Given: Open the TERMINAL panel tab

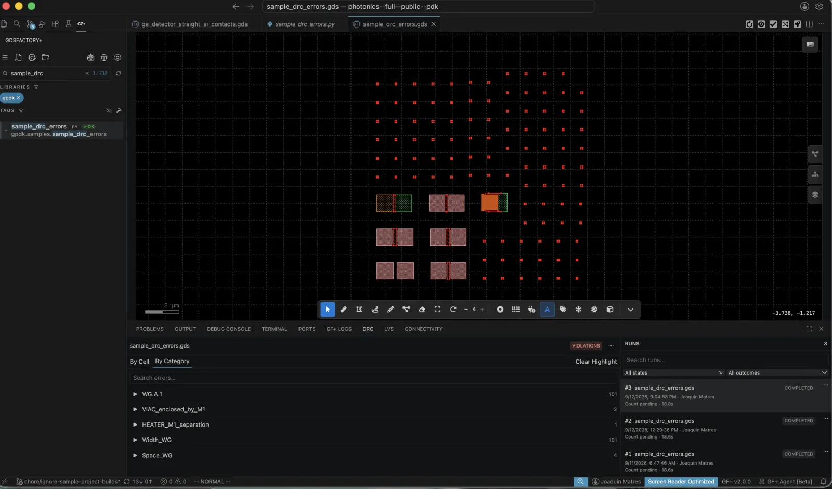Looking at the screenshot, I should pyautogui.click(x=274, y=329).
